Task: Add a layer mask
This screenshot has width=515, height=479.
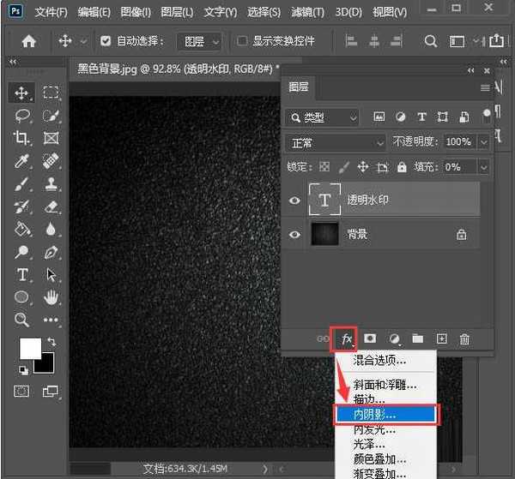Action: [x=371, y=339]
